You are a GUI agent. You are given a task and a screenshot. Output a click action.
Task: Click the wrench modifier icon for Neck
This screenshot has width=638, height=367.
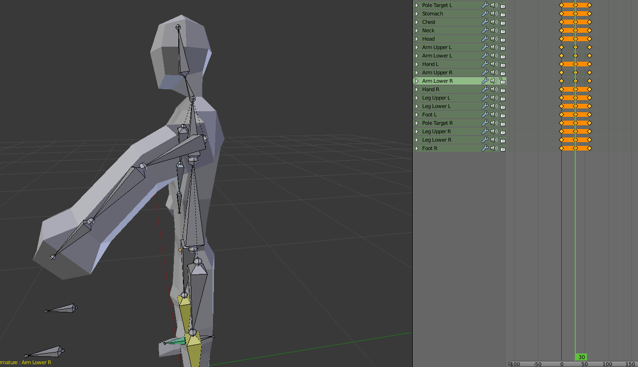(x=485, y=30)
